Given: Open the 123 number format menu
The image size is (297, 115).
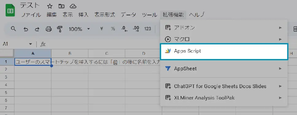Looking at the screenshot, I should tap(148, 29).
